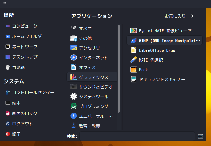Click the Peek text label
211x146 pixels.
click(x=143, y=70)
